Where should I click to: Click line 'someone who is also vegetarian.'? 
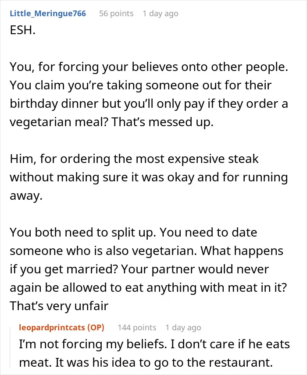pos(146,251)
